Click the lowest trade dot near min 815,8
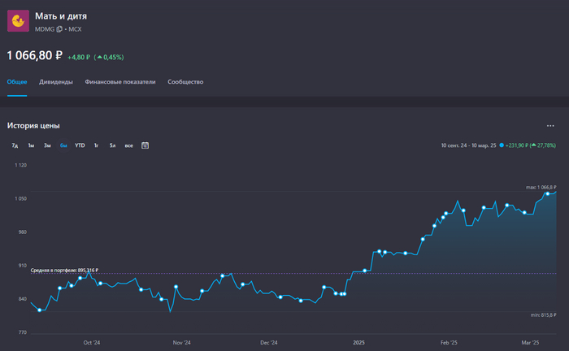Viewport: 569px width, 351px height. (40, 310)
